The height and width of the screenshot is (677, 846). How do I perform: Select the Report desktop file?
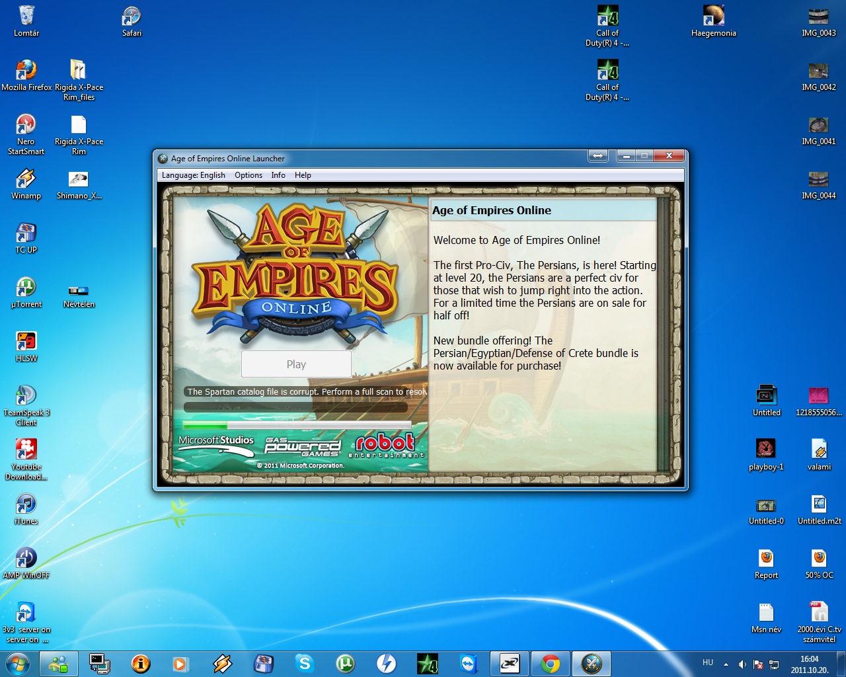(766, 563)
